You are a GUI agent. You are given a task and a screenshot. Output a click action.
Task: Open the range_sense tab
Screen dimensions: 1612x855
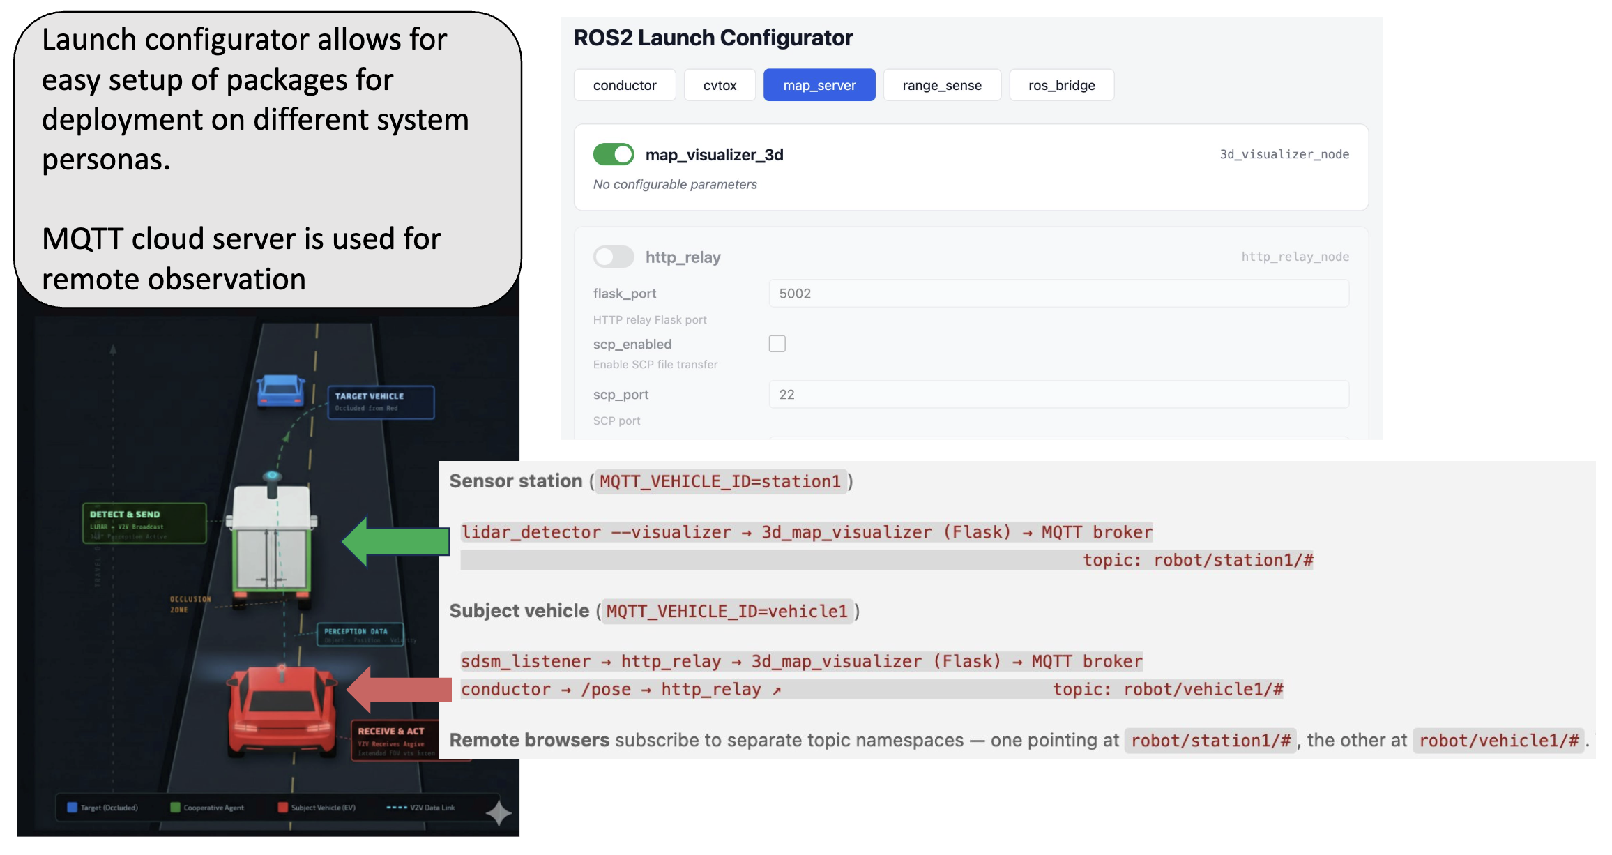pos(941,85)
